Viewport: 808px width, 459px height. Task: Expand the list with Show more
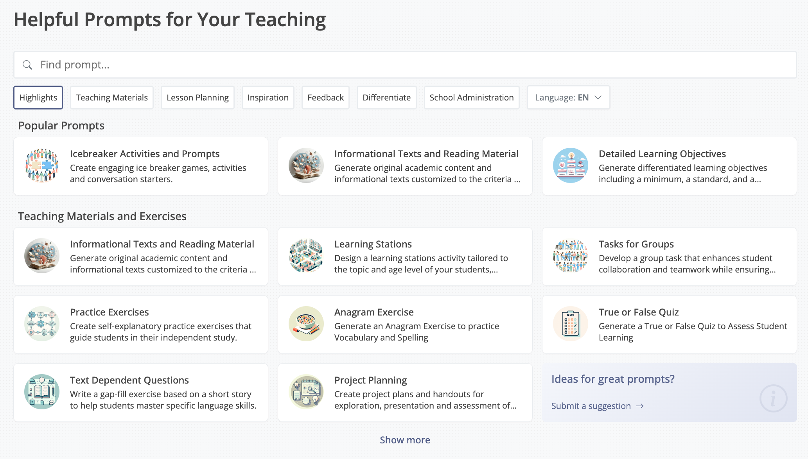[405, 440]
